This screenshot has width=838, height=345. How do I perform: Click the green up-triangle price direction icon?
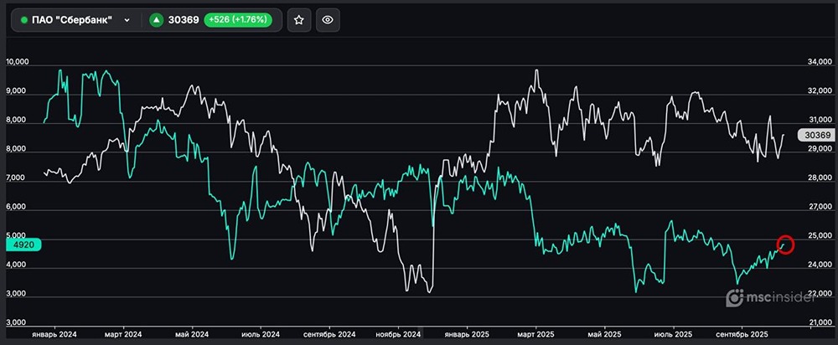(x=156, y=20)
